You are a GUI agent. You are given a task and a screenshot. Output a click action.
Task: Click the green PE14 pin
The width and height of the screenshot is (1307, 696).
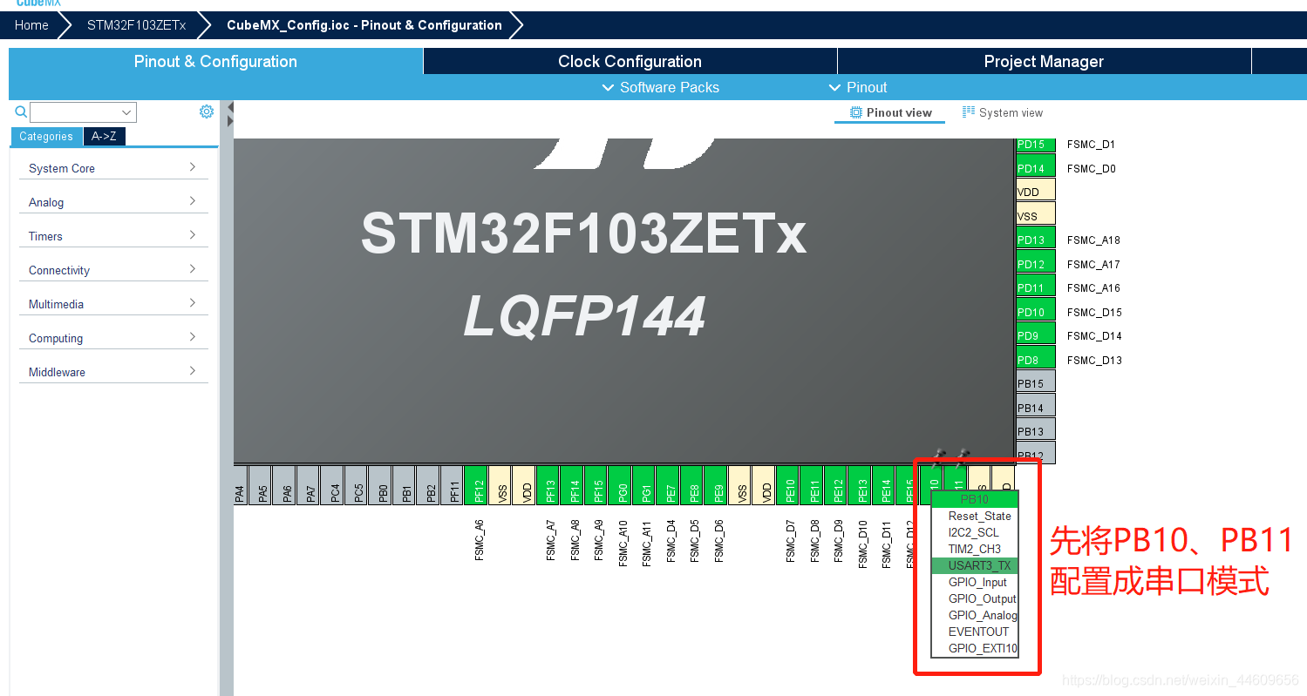[x=885, y=485]
